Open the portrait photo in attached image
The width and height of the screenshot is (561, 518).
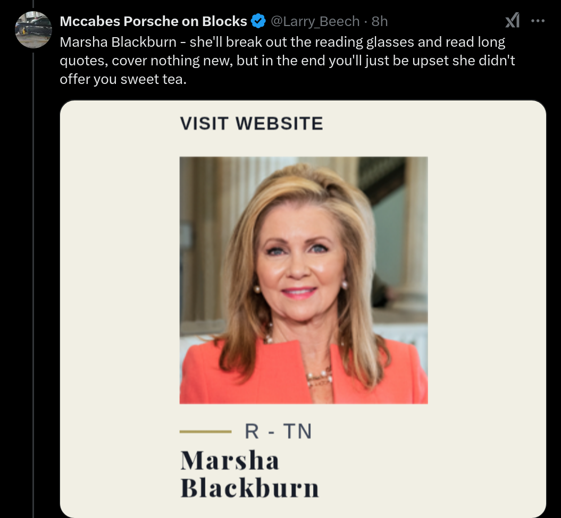[304, 281]
